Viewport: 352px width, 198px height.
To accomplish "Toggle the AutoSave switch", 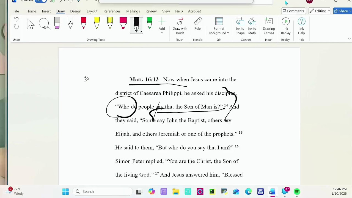I will [41, 1].
